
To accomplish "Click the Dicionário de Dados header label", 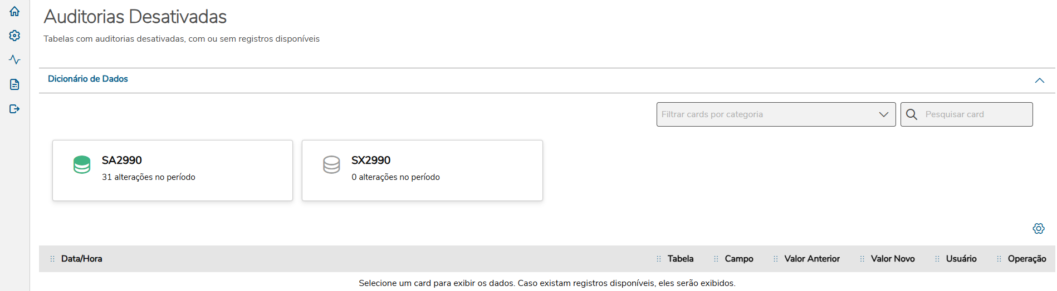I will pyautogui.click(x=88, y=79).
